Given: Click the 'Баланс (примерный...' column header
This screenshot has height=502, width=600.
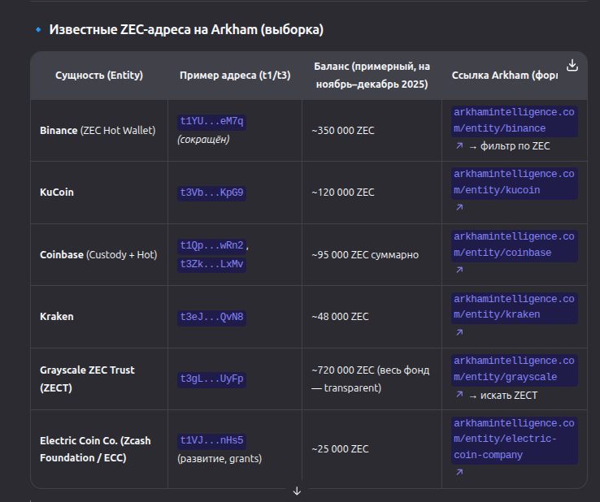Looking at the screenshot, I should click(372, 76).
